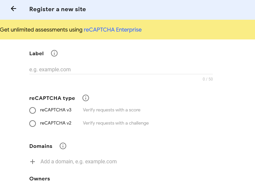
Task: Click the Owners section heading
Action: point(40,179)
